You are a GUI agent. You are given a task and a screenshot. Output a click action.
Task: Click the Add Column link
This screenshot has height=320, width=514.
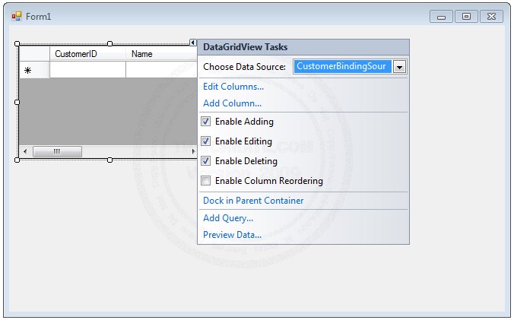click(x=232, y=103)
